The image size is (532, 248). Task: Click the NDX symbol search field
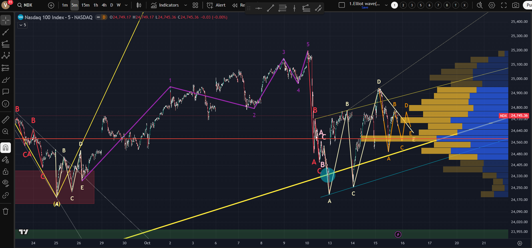[28, 5]
